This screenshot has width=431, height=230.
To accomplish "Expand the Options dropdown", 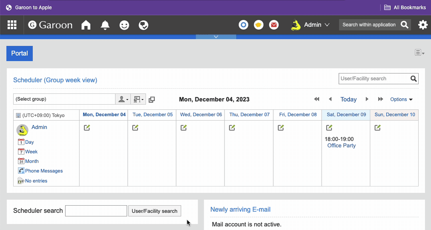I will (x=401, y=99).
